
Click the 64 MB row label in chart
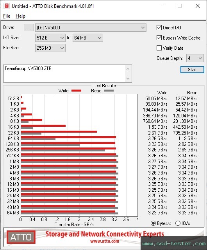[13, 213]
